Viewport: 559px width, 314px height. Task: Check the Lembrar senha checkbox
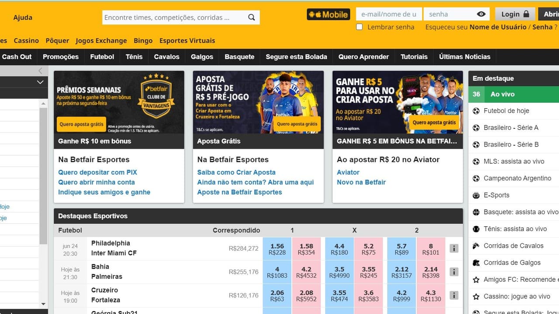click(359, 27)
